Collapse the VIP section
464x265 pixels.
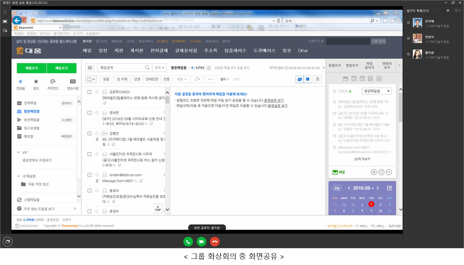[19, 152]
